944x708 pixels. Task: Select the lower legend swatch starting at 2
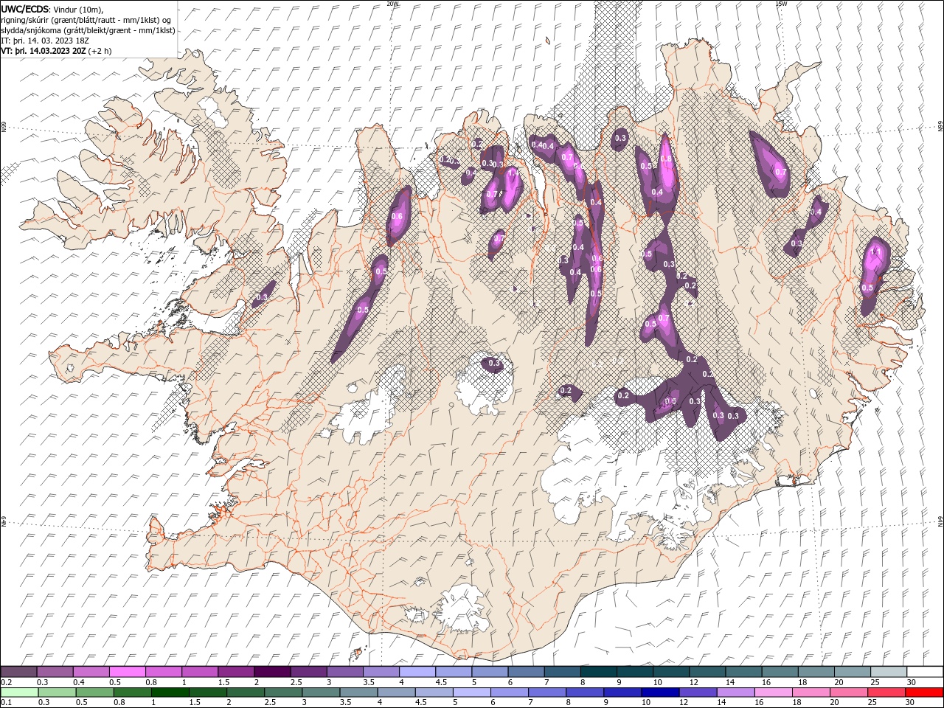[x=245, y=693]
